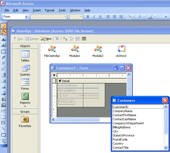Select the Image tool in toolbox
This screenshot has width=170, height=153.
pyautogui.click(x=4, y=93)
